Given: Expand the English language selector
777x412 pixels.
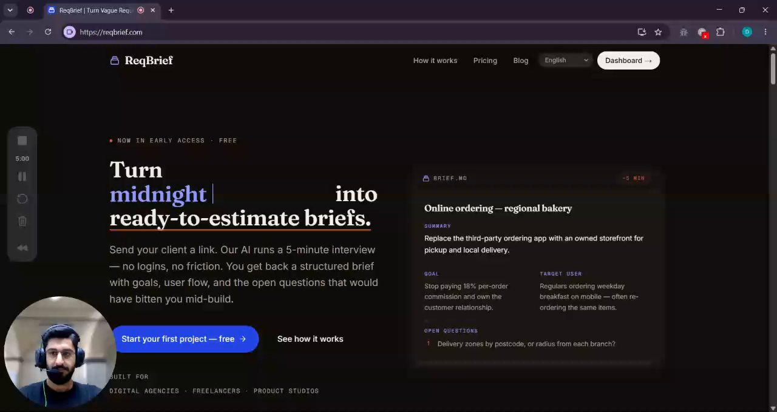Looking at the screenshot, I should [566, 60].
